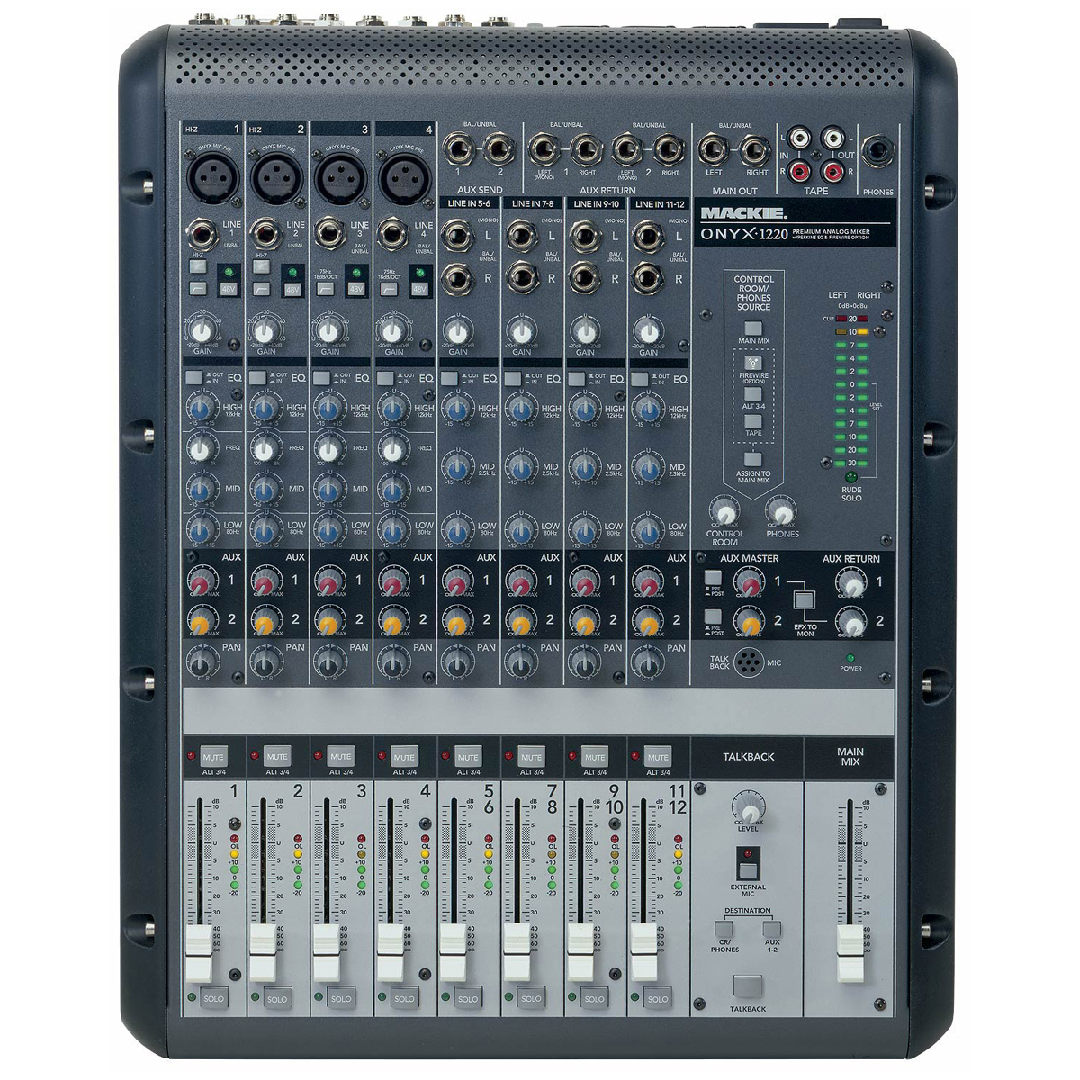Viewport: 1080px width, 1080px height.
Task: Click the PHONES level knob
Action: [x=781, y=512]
